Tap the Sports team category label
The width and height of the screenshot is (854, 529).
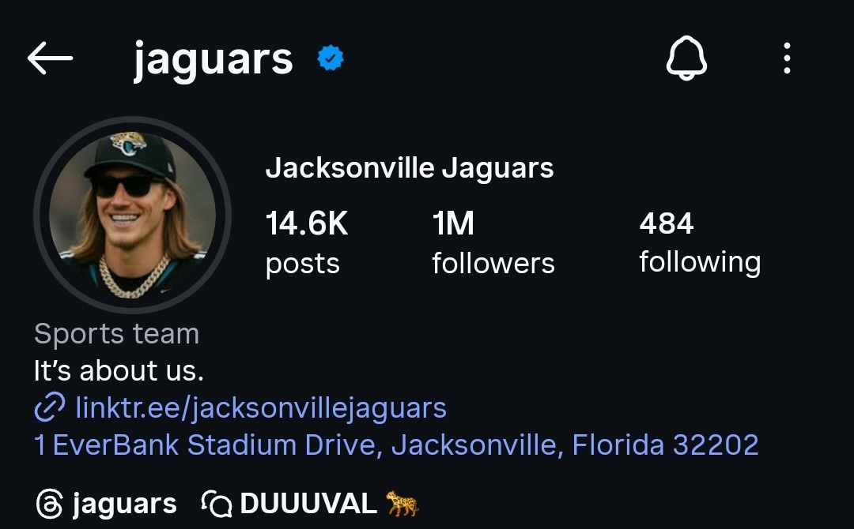[116, 333]
